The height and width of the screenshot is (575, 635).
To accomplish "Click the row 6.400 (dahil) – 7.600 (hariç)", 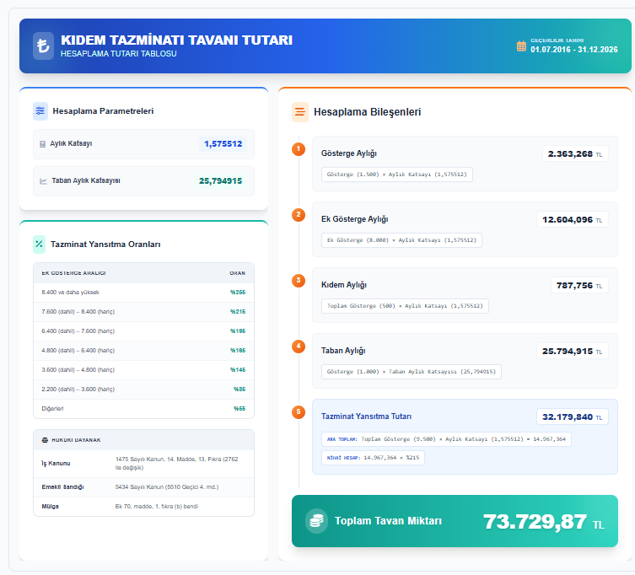I will 143,331.
